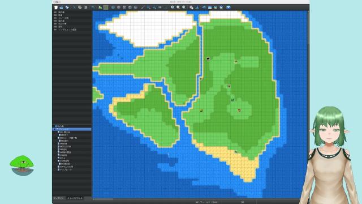Select the event tile on yellow beach

click(236, 152)
